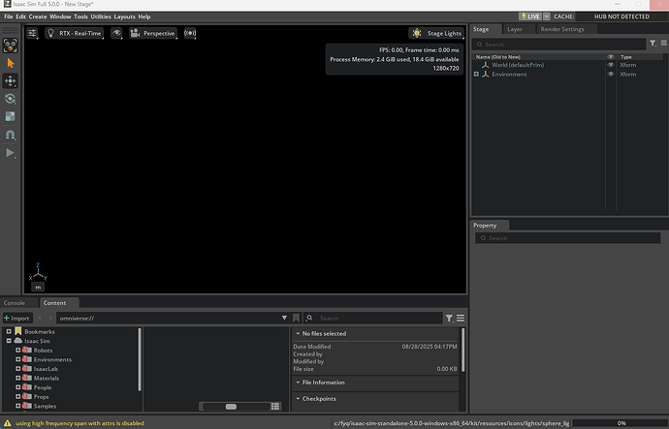Switch to the Layer tab
Screen dimensions: 669x429
point(515,29)
